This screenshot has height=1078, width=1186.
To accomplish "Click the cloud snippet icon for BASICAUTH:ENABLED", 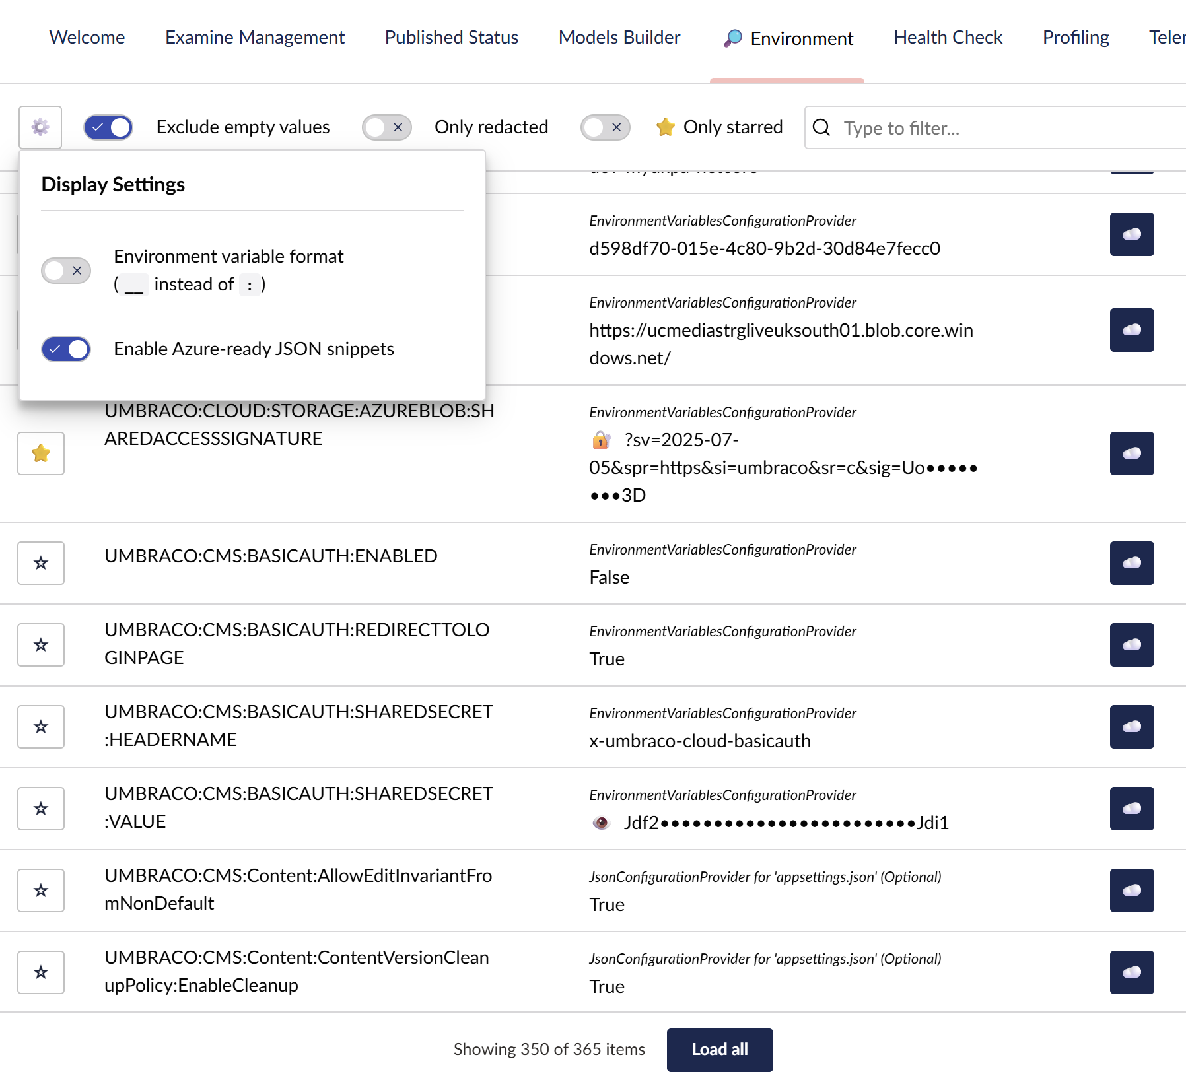I will pos(1131,563).
